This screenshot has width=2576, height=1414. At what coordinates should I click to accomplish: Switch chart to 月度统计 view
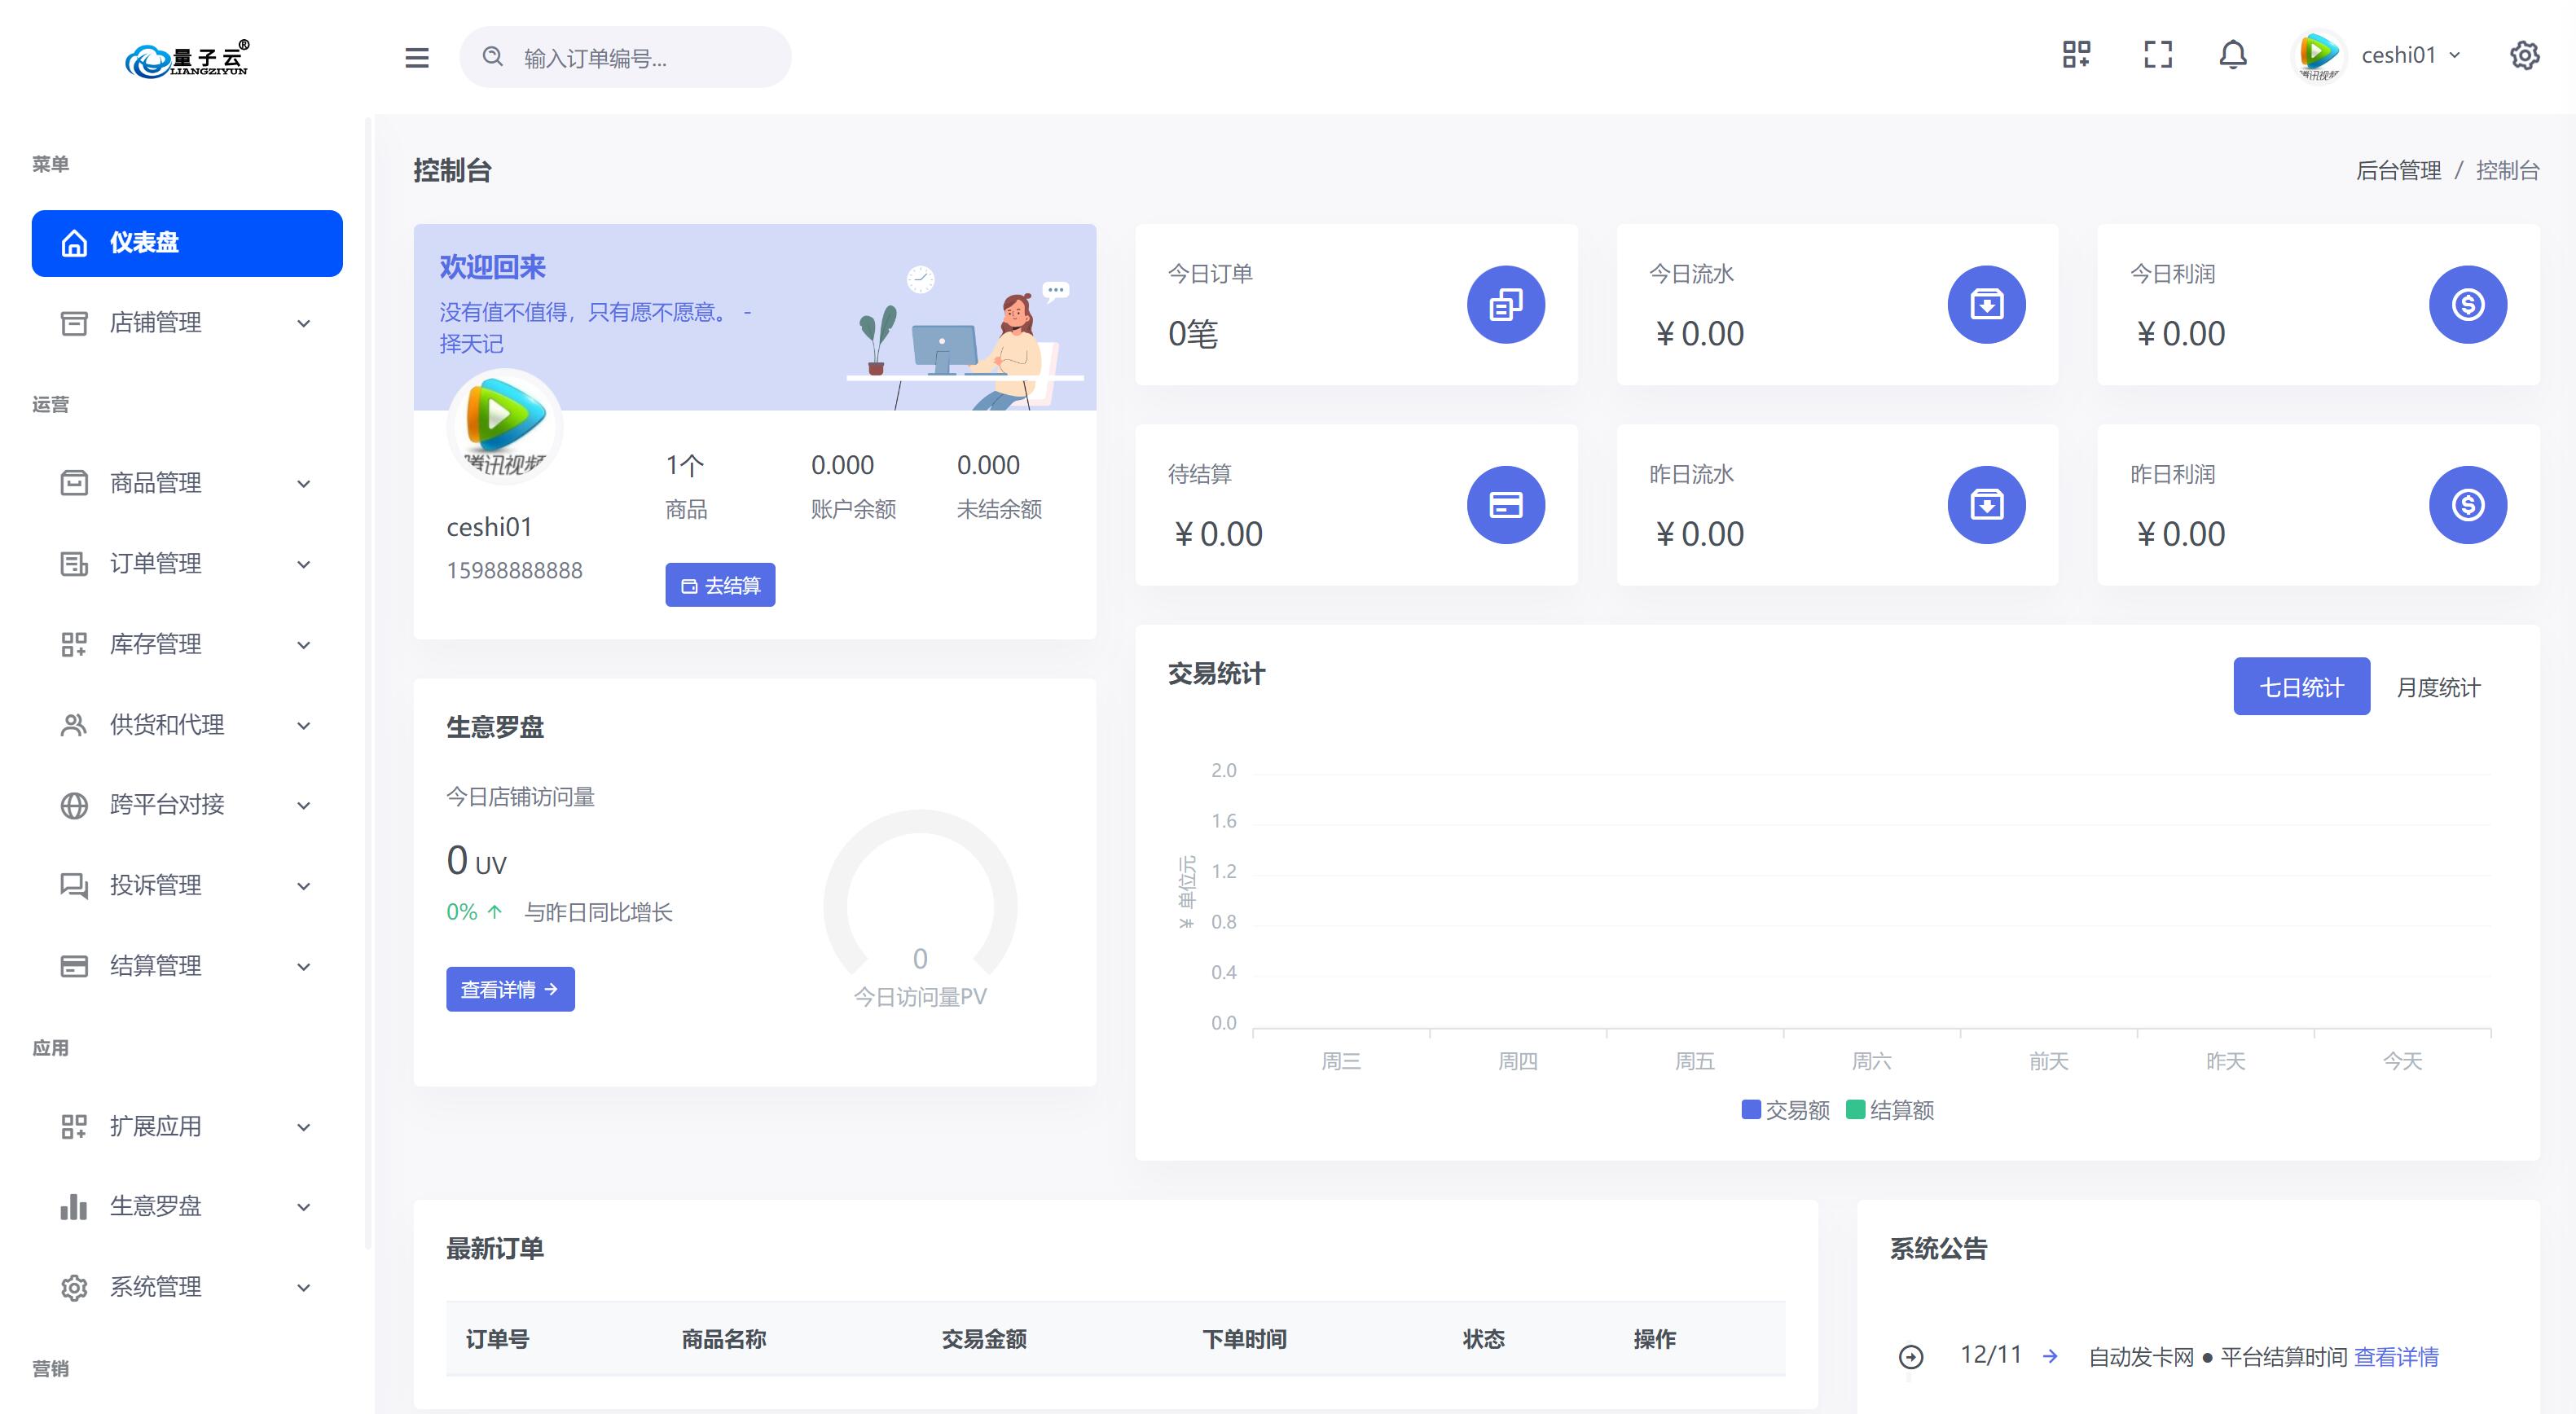pos(2440,687)
